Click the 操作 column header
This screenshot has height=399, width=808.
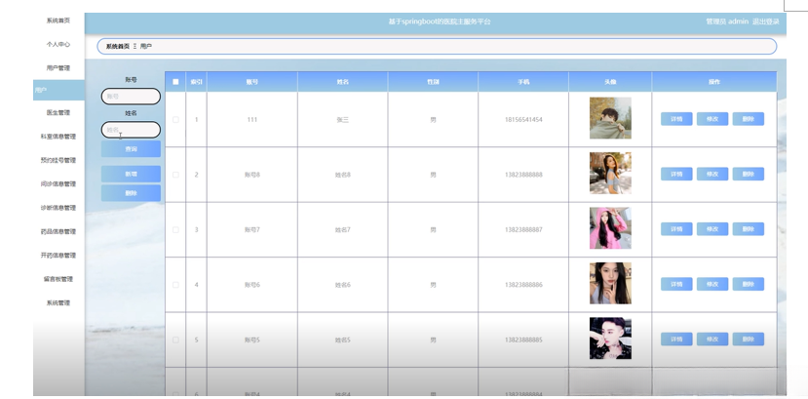[714, 82]
